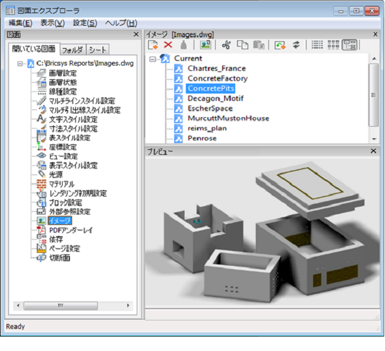This screenshot has height=351, width=385.
Task: Click the drawing tree horizontal scrollbar thumb
Action: pyautogui.click(x=60, y=305)
